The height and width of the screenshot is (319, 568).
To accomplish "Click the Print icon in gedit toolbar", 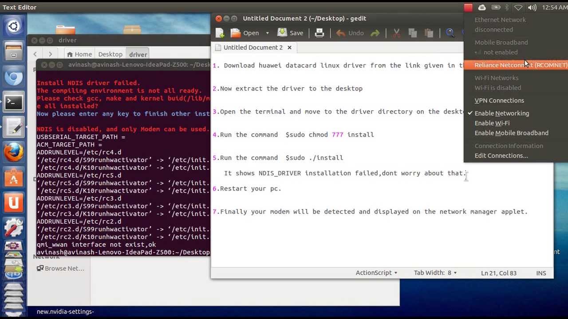I will click(x=319, y=33).
